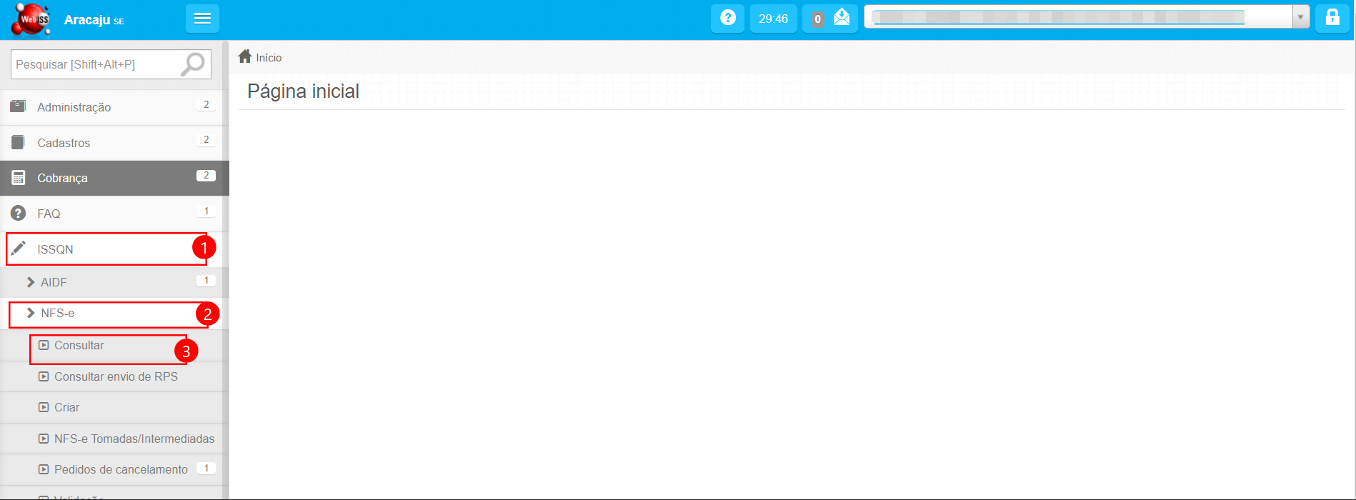Open Consultar under NFS-e
Viewport: 1356px width, 500px height.
pos(79,346)
